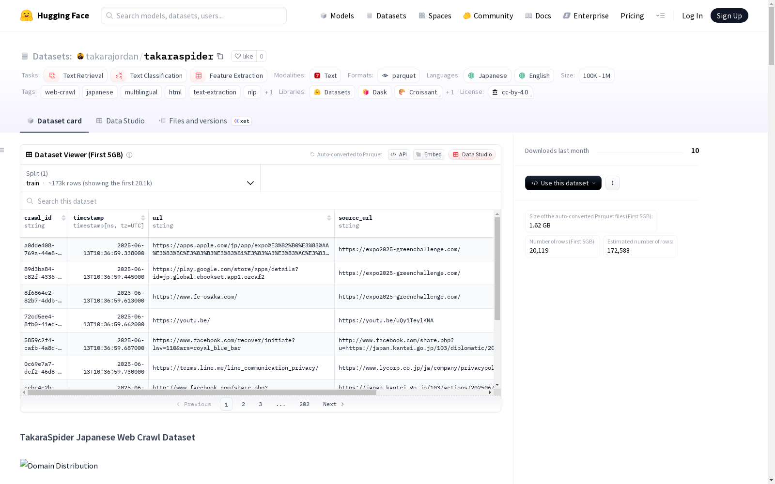775x484 pixels.
Task: Click the parquet format tag
Action: (x=399, y=76)
